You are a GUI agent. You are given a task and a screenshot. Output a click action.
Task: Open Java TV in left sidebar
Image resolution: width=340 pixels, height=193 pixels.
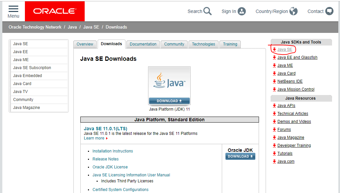click(39, 92)
